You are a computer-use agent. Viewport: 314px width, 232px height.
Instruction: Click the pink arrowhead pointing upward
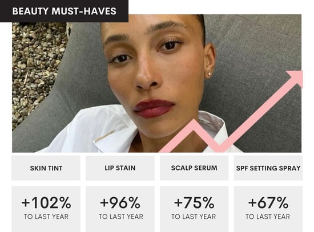[296, 78]
